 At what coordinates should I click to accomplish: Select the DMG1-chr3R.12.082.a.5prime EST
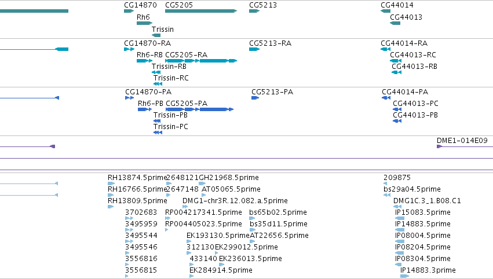click(x=185, y=207)
